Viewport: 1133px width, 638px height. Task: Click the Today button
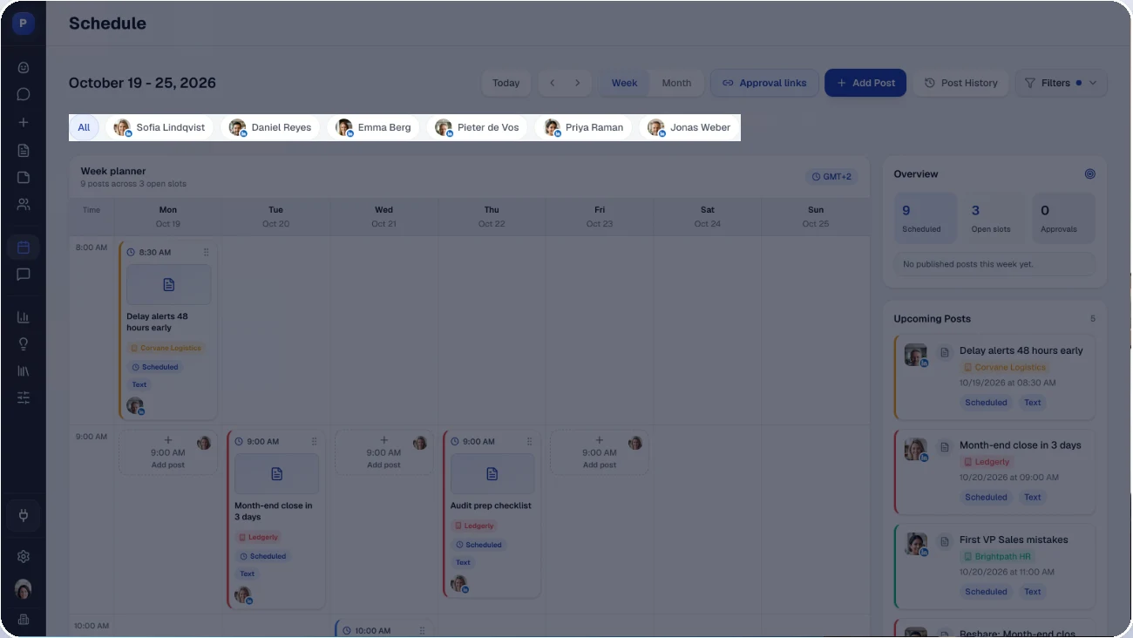505,83
